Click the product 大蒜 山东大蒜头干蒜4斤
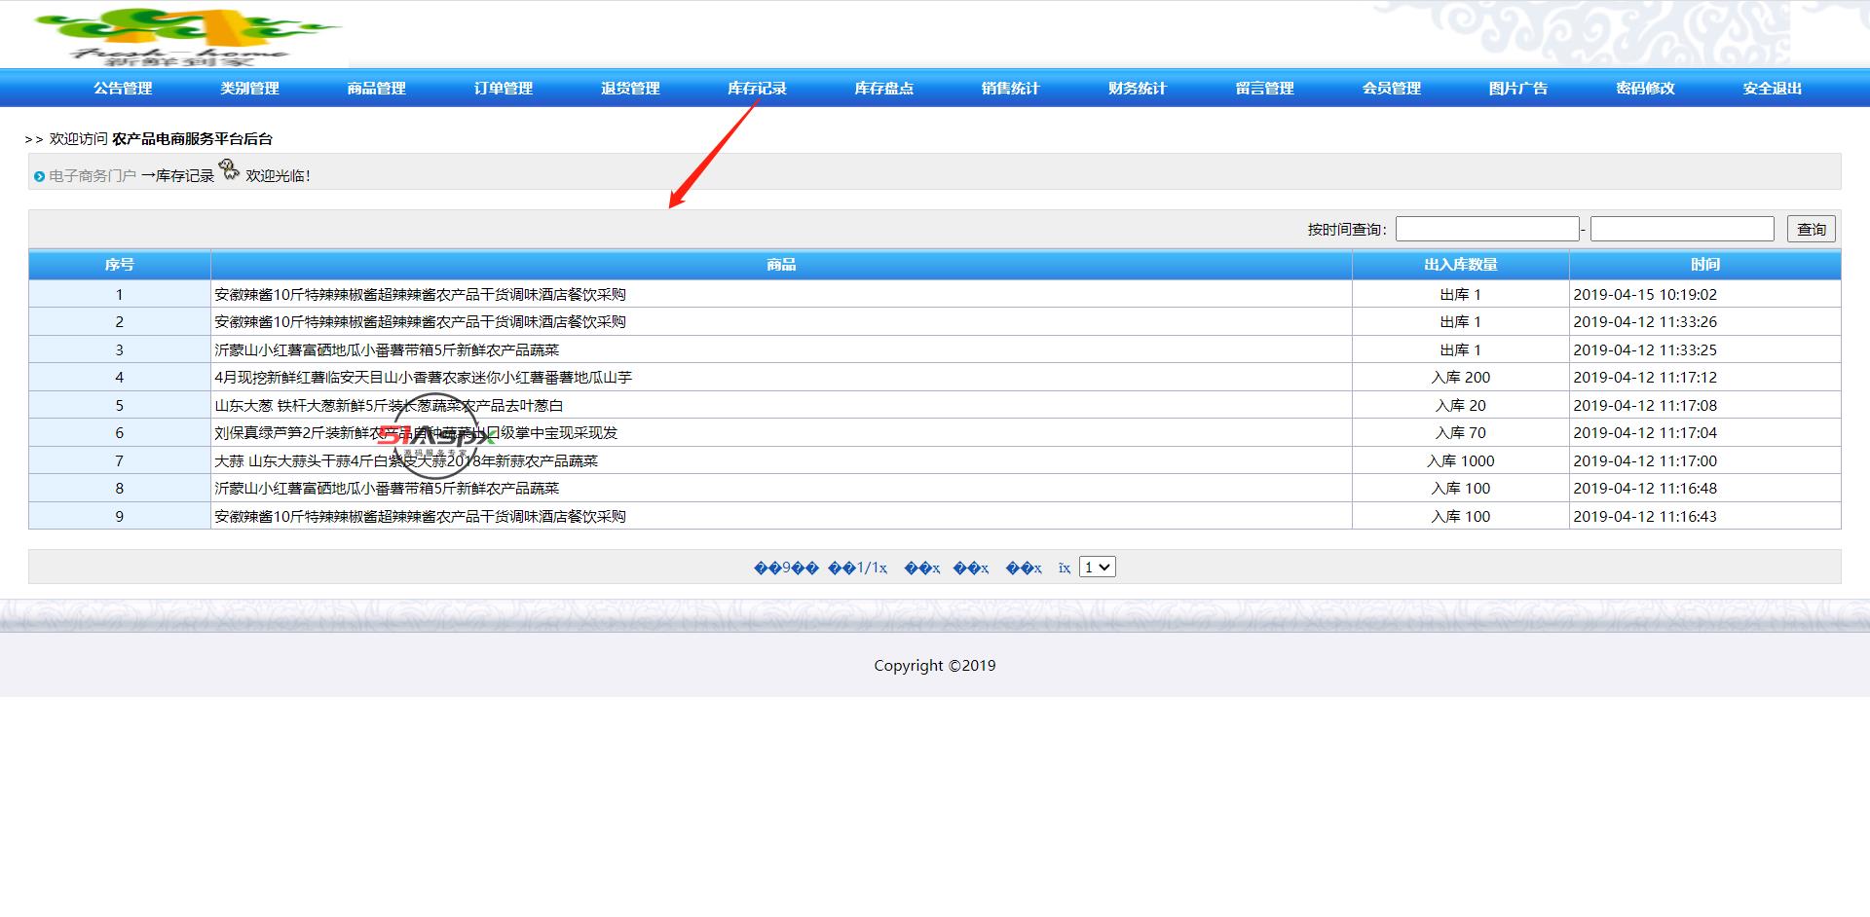 [407, 461]
